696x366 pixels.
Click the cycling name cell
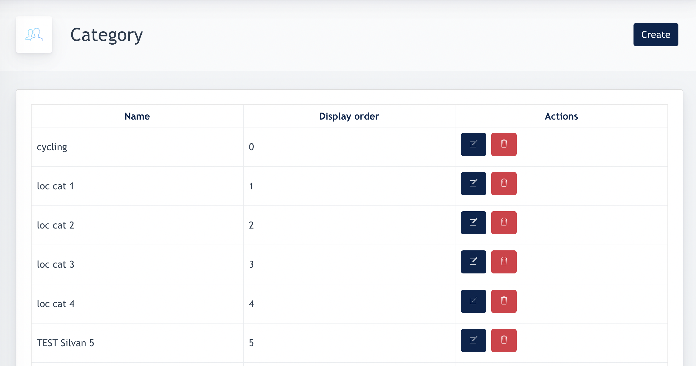click(x=137, y=147)
